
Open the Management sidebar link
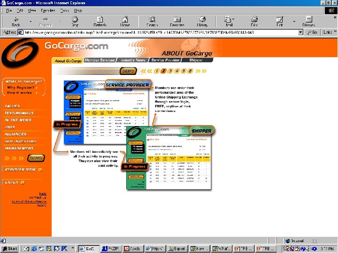[19, 148]
